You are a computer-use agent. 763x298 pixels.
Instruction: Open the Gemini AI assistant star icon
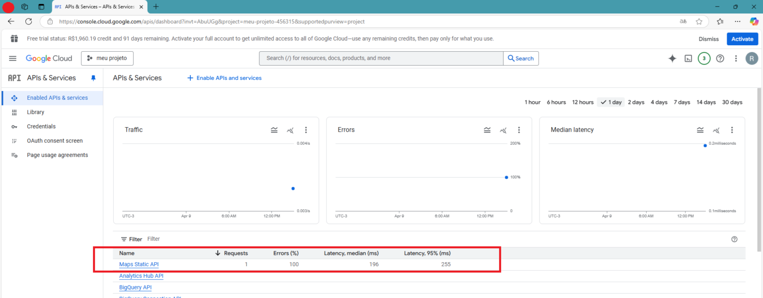click(672, 58)
